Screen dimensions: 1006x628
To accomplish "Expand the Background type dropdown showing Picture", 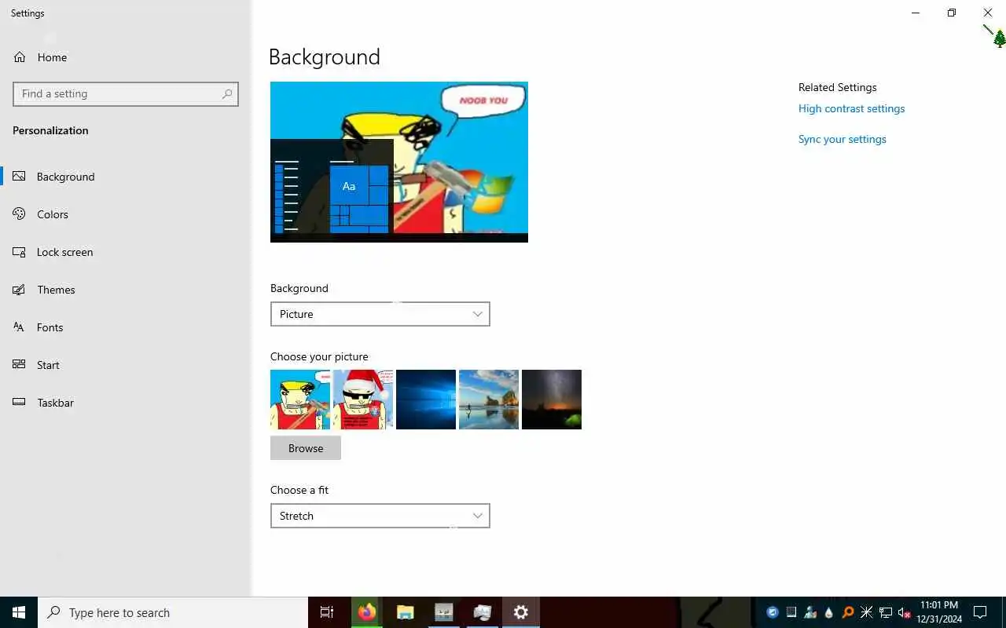I will (x=380, y=314).
